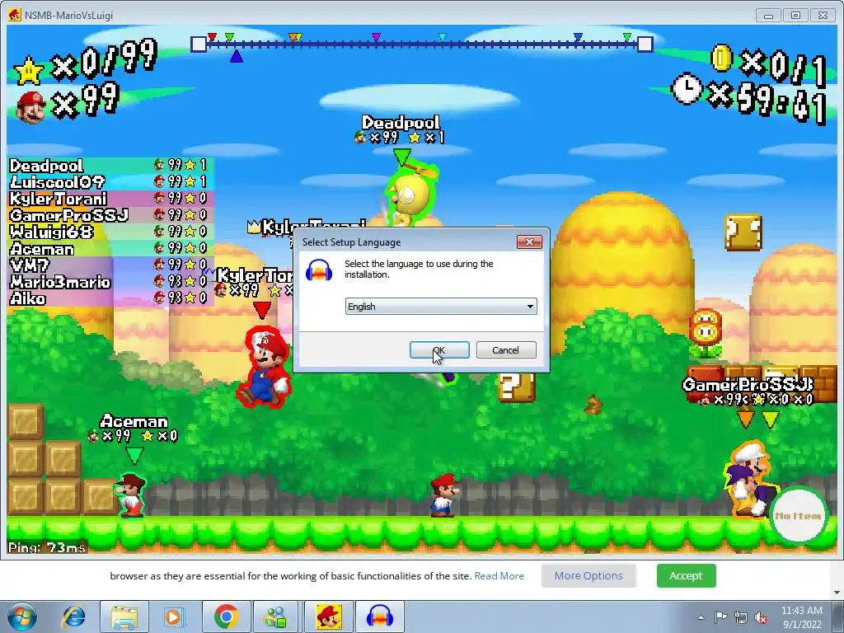Click the muted volume tray icon
Image resolution: width=844 pixels, height=633 pixels.
[x=761, y=617]
